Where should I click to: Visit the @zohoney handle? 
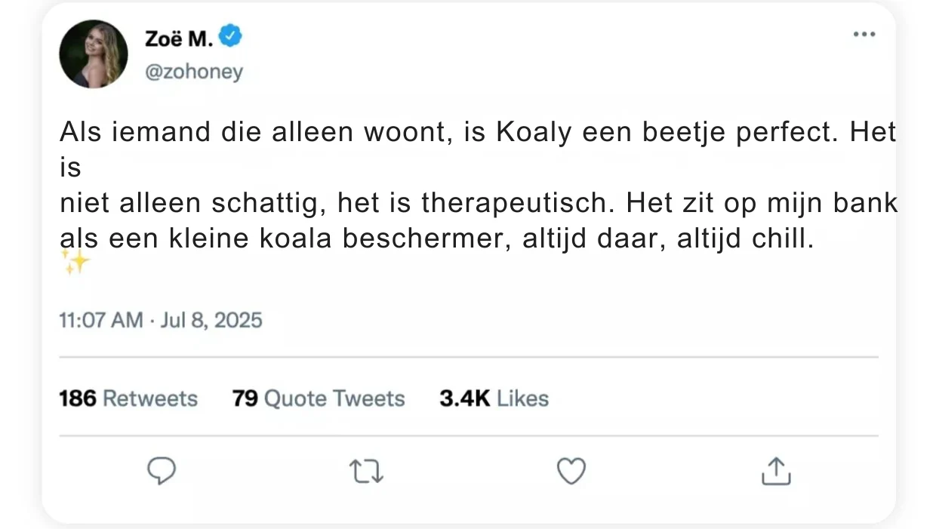pyautogui.click(x=193, y=72)
